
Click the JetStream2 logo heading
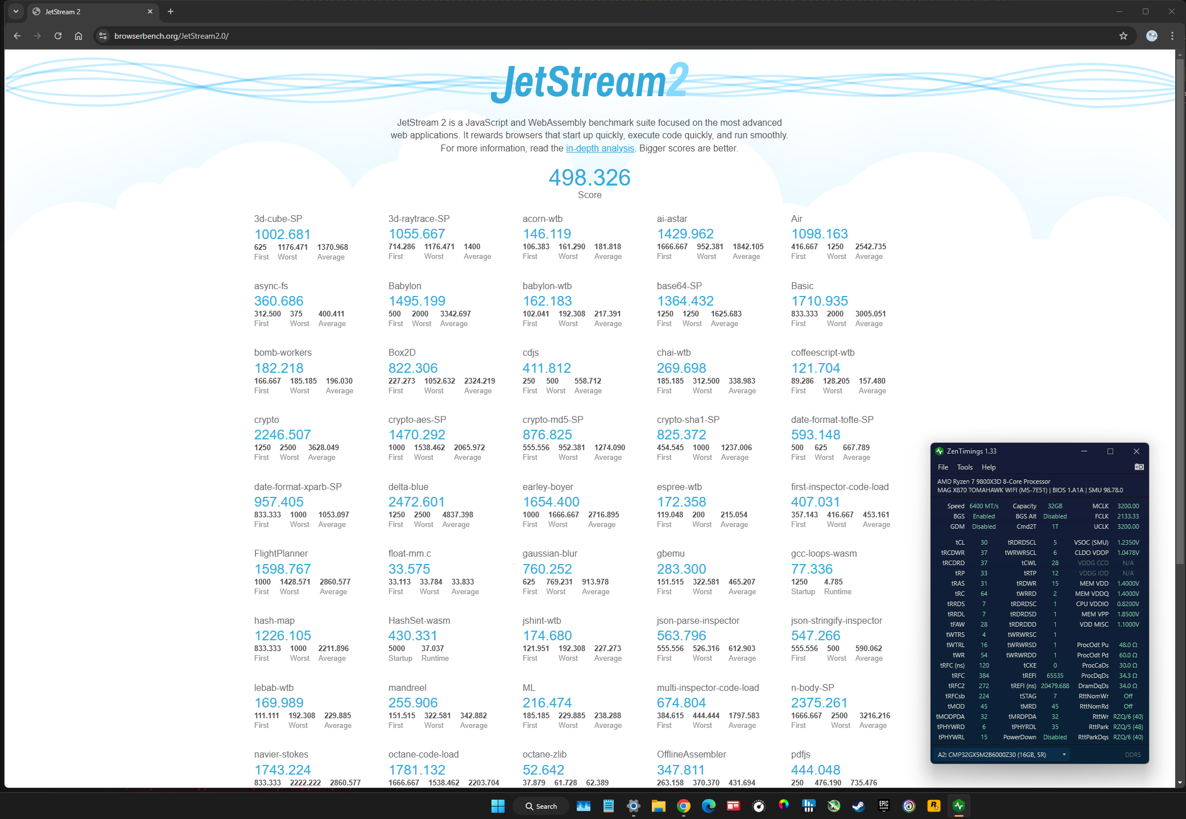pos(589,83)
